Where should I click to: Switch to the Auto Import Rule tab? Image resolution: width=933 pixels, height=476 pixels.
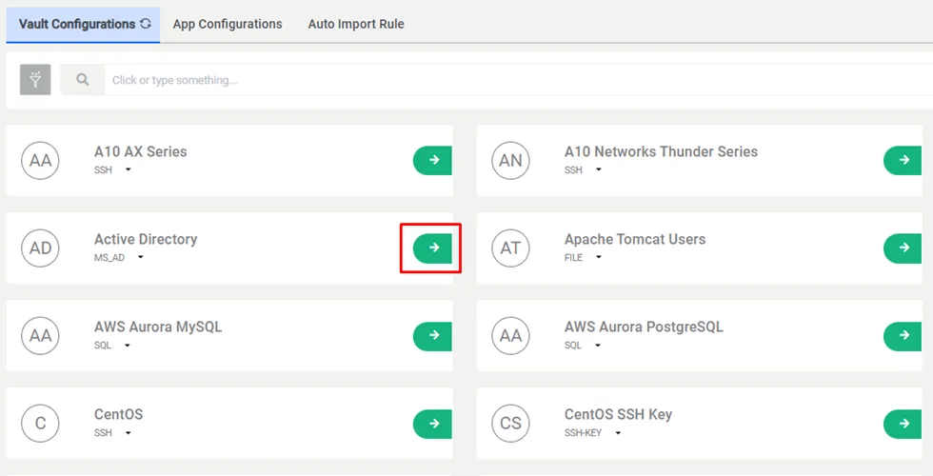point(356,25)
